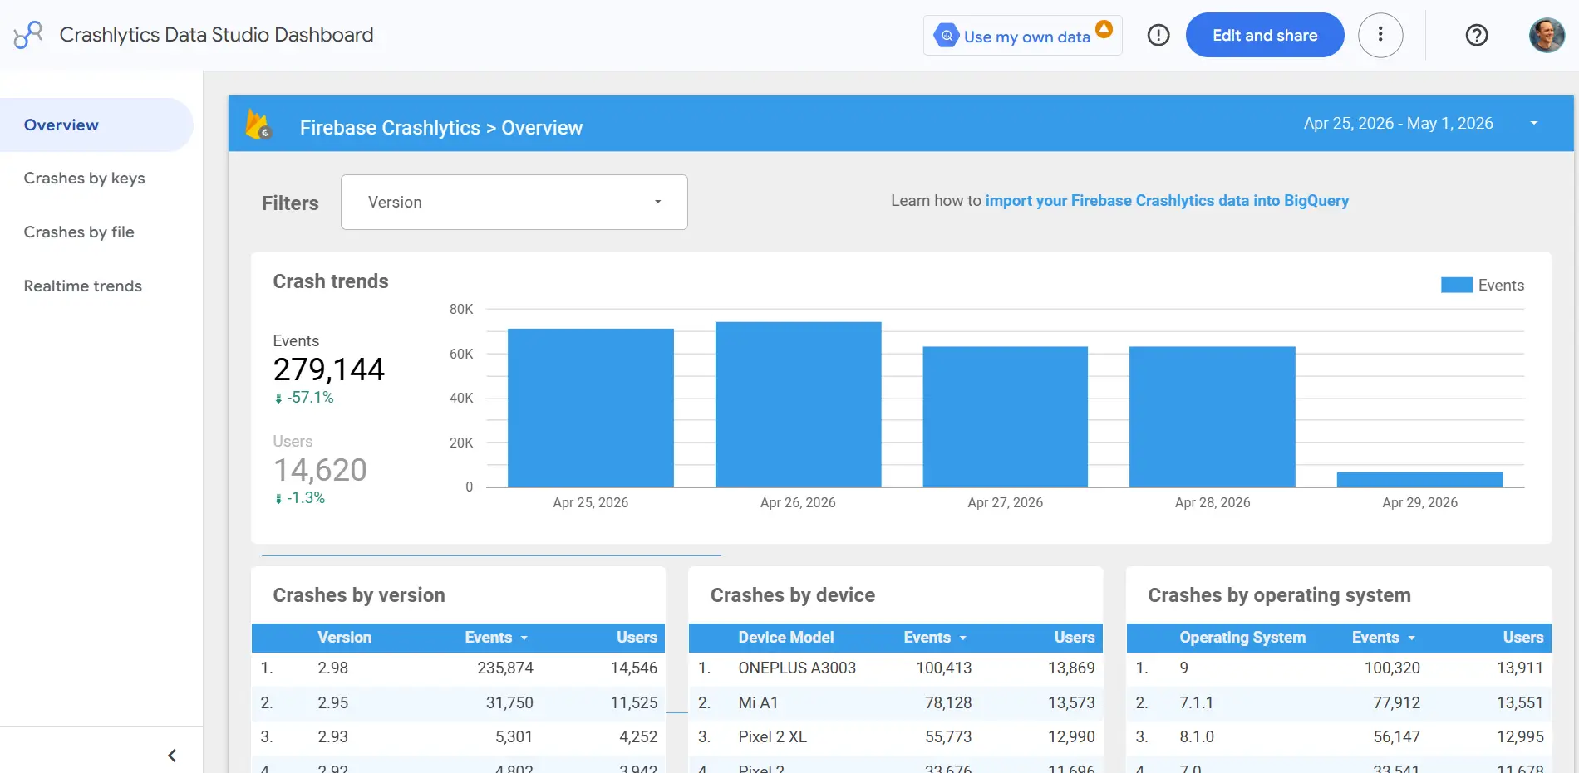
Task: Click the Events legend color swatch
Action: click(x=1456, y=286)
